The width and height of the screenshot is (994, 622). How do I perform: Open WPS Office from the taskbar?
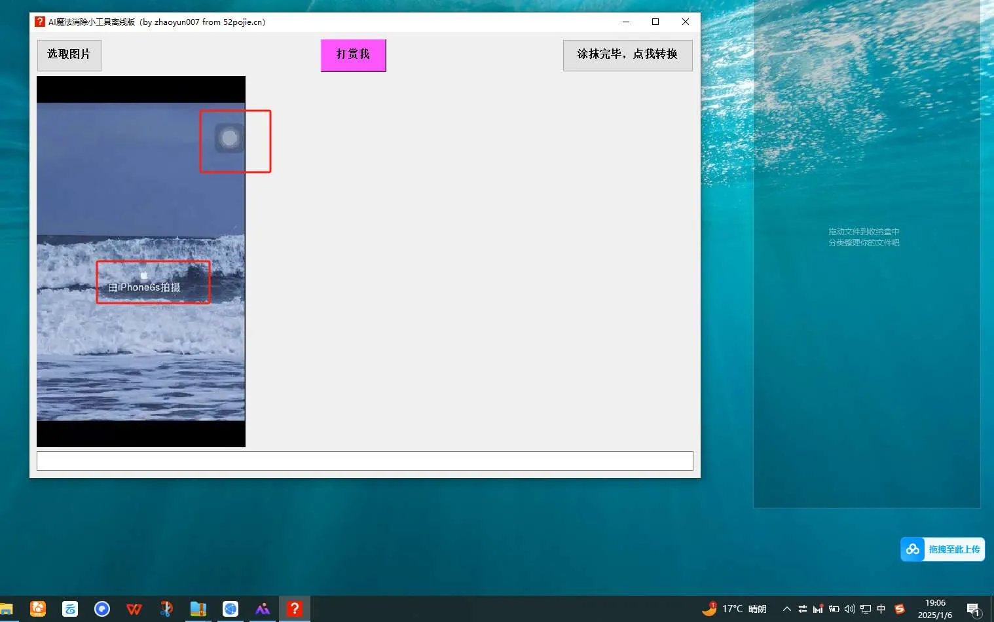tap(134, 608)
